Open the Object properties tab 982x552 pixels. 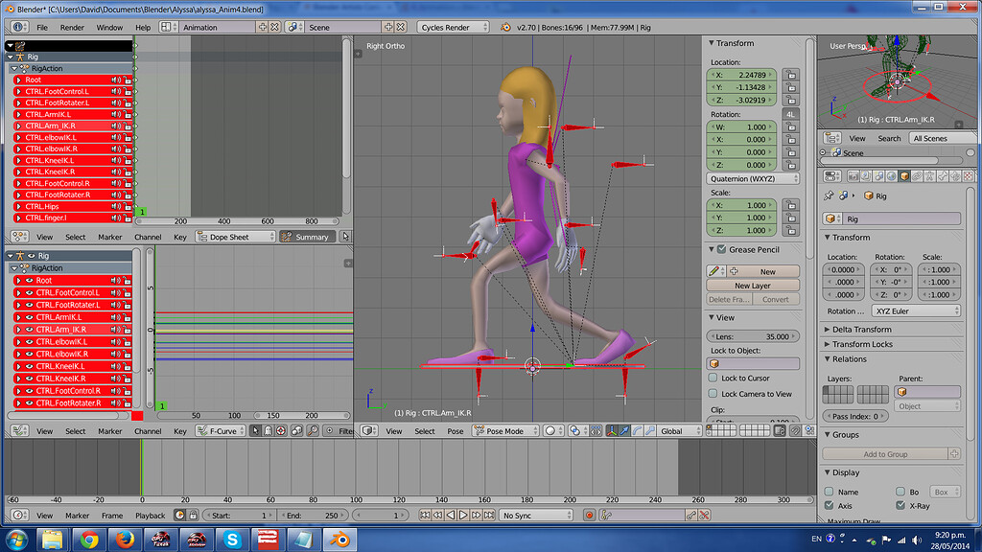[904, 176]
